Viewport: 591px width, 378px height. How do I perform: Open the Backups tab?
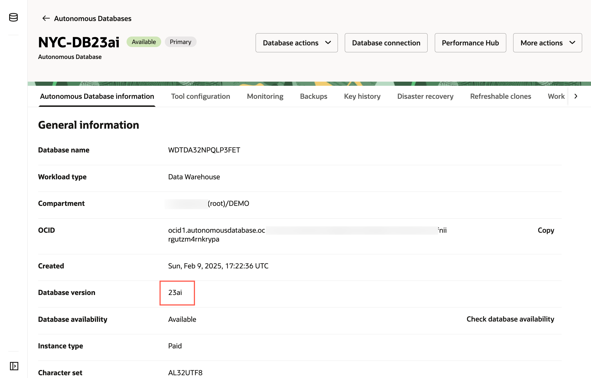[x=314, y=96]
